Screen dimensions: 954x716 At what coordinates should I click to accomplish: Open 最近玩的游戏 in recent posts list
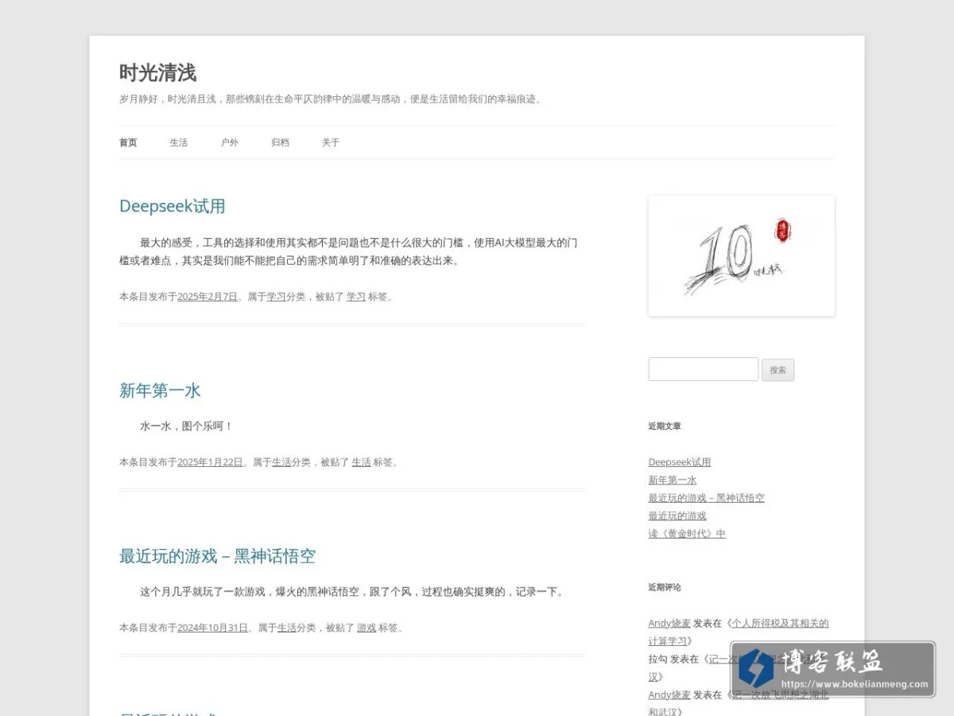tap(677, 516)
